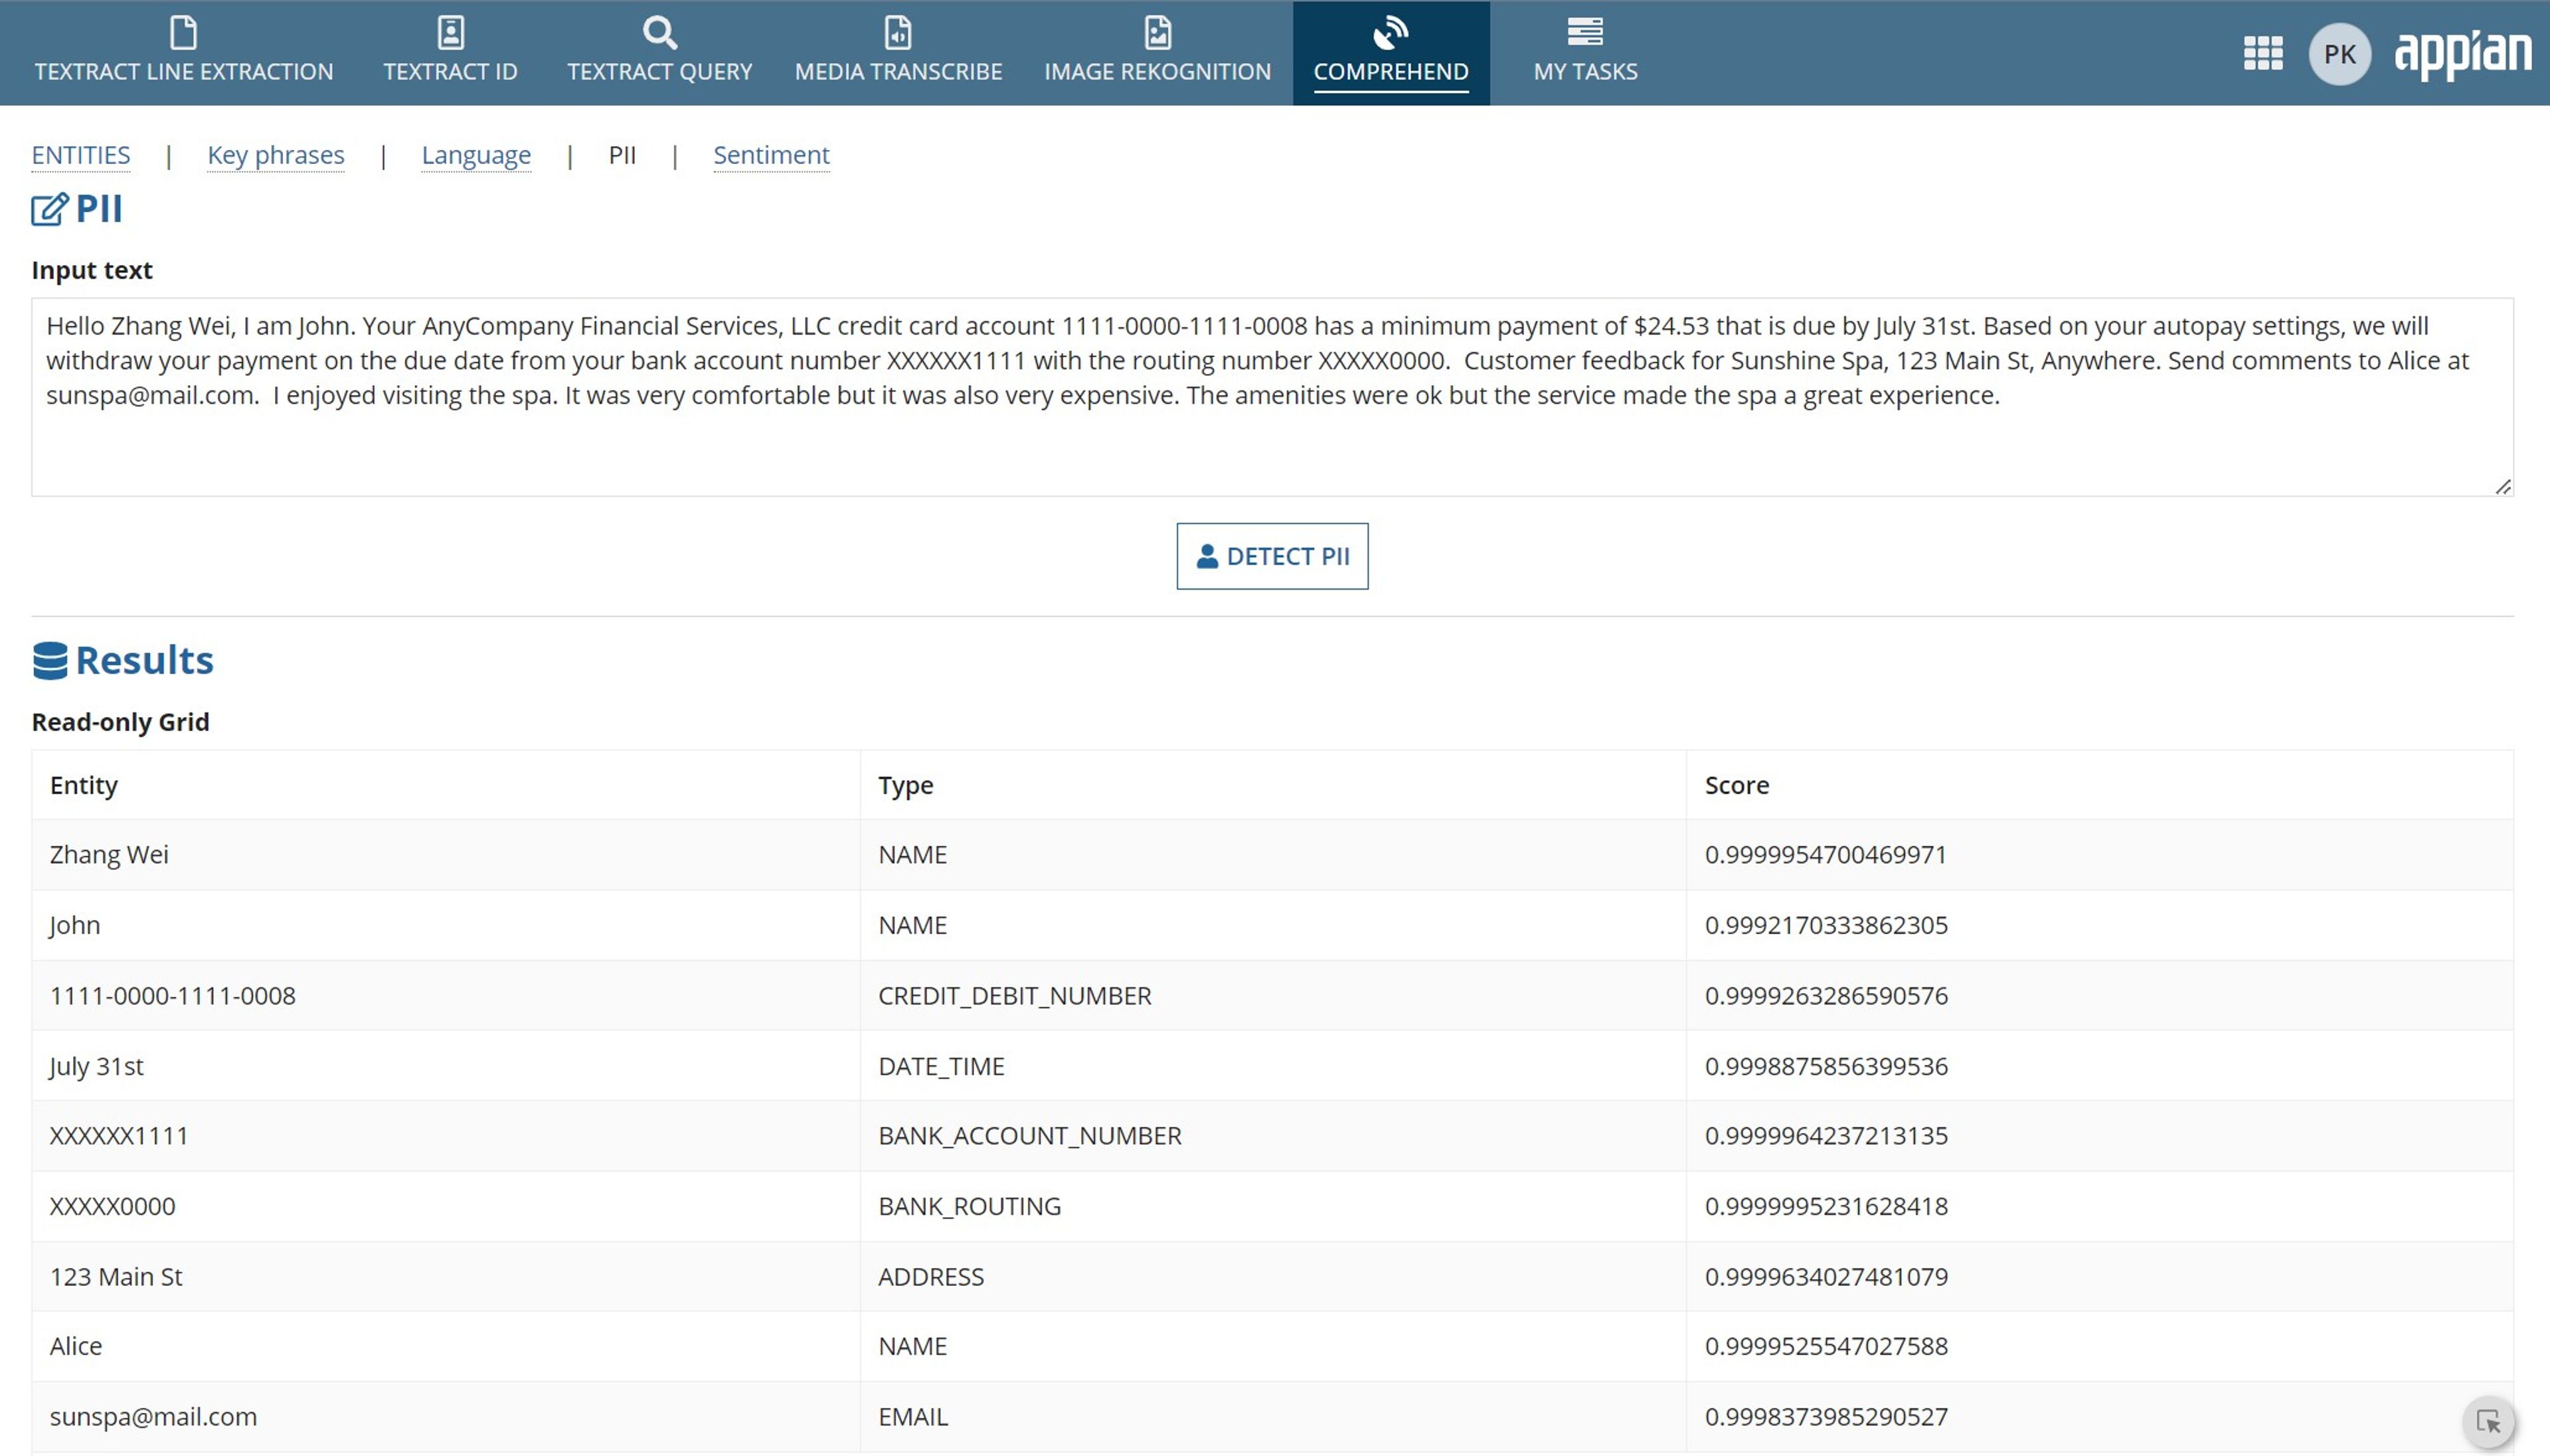Viewport: 2550px width, 1456px height.
Task: Click the My Tasks list icon
Action: [1585, 32]
